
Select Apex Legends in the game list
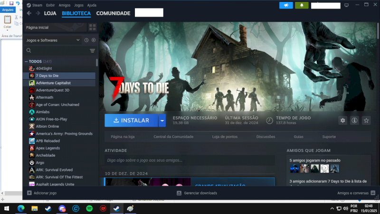coord(47,148)
